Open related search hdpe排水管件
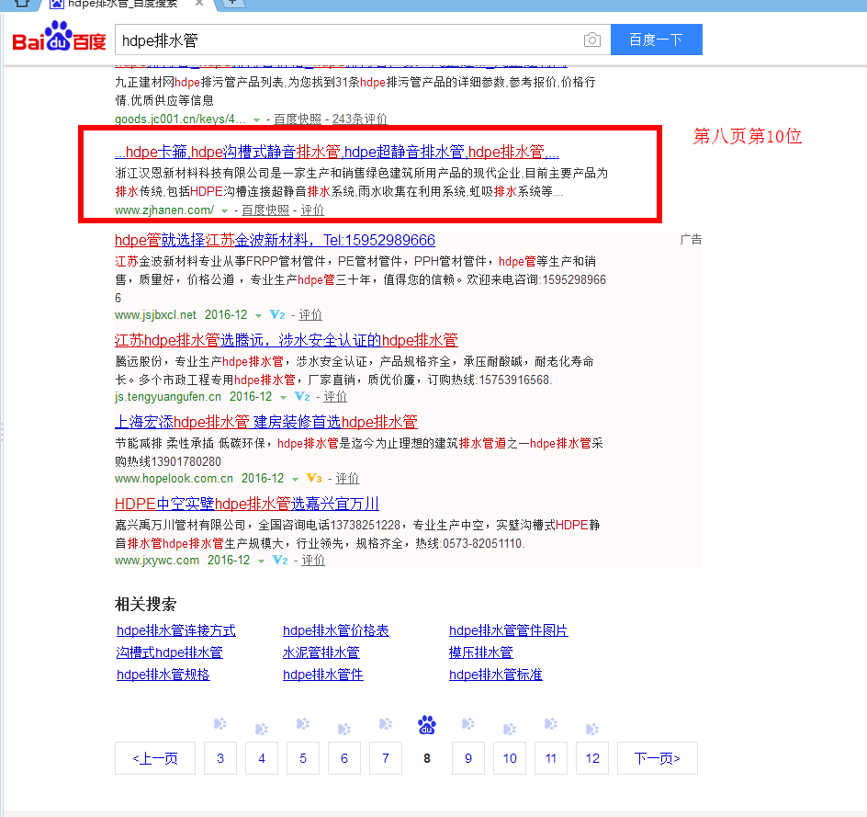The image size is (867, 817). [323, 675]
